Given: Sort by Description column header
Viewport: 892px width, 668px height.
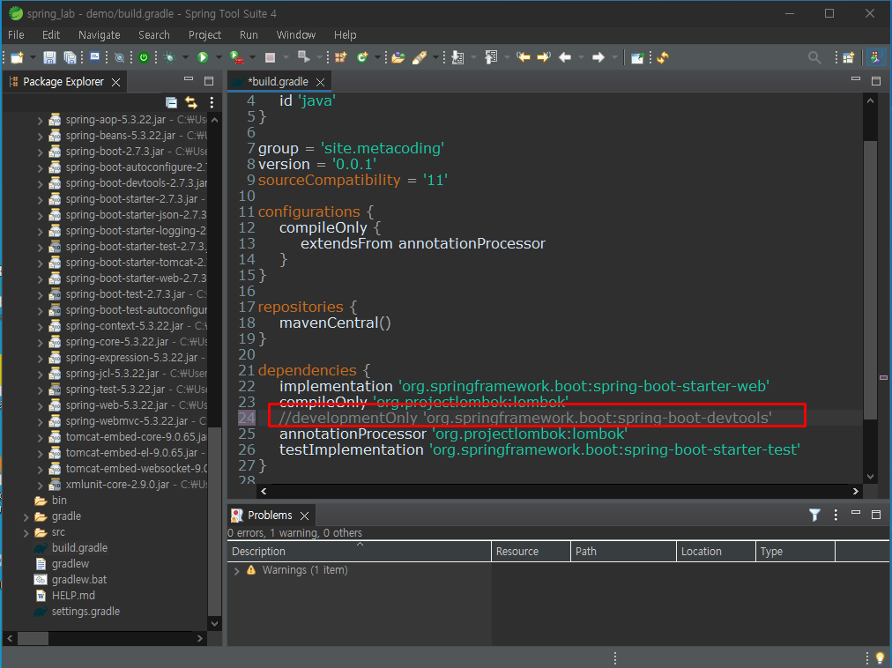Looking at the screenshot, I should click(359, 552).
